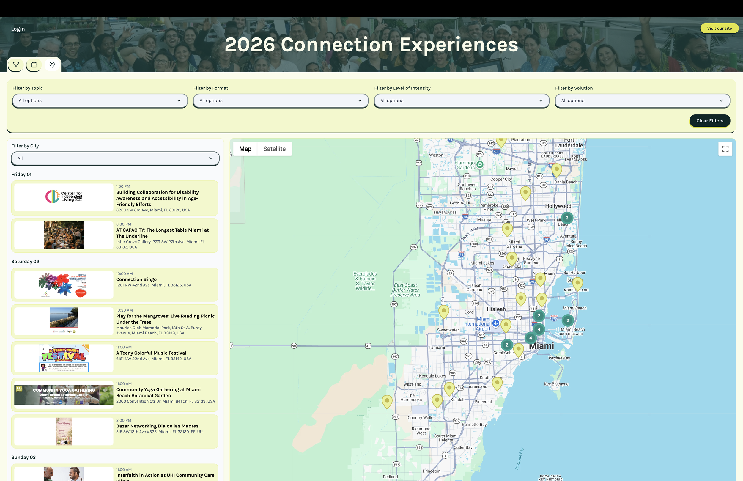Click the Longest Table dinner photo thumbnail
This screenshot has width=743, height=481.
pos(64,235)
